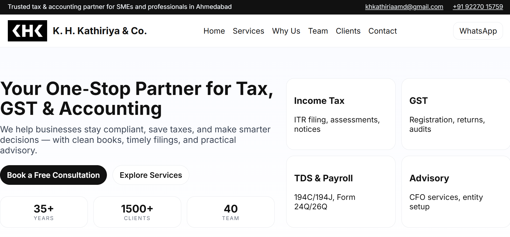
Task: Select the GST service card
Action: 456,114
